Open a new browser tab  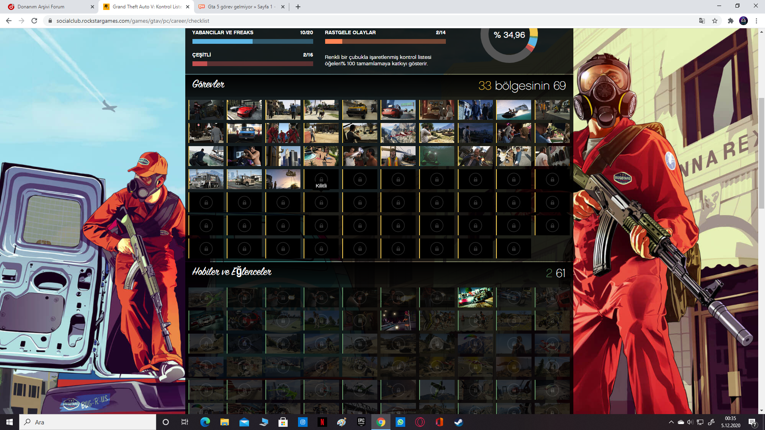pyautogui.click(x=298, y=7)
